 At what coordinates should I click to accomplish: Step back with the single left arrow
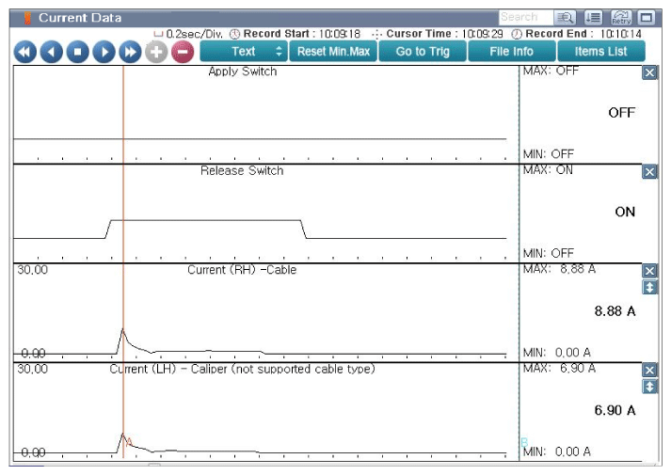(52, 52)
